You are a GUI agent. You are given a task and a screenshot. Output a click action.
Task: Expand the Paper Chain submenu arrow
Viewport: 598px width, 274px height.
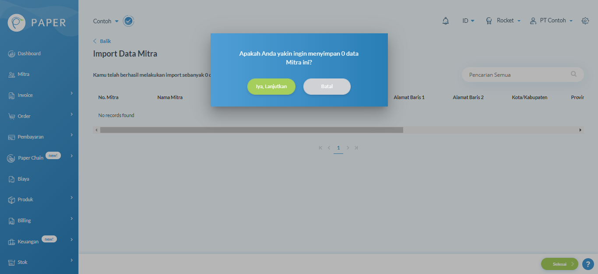(71, 156)
